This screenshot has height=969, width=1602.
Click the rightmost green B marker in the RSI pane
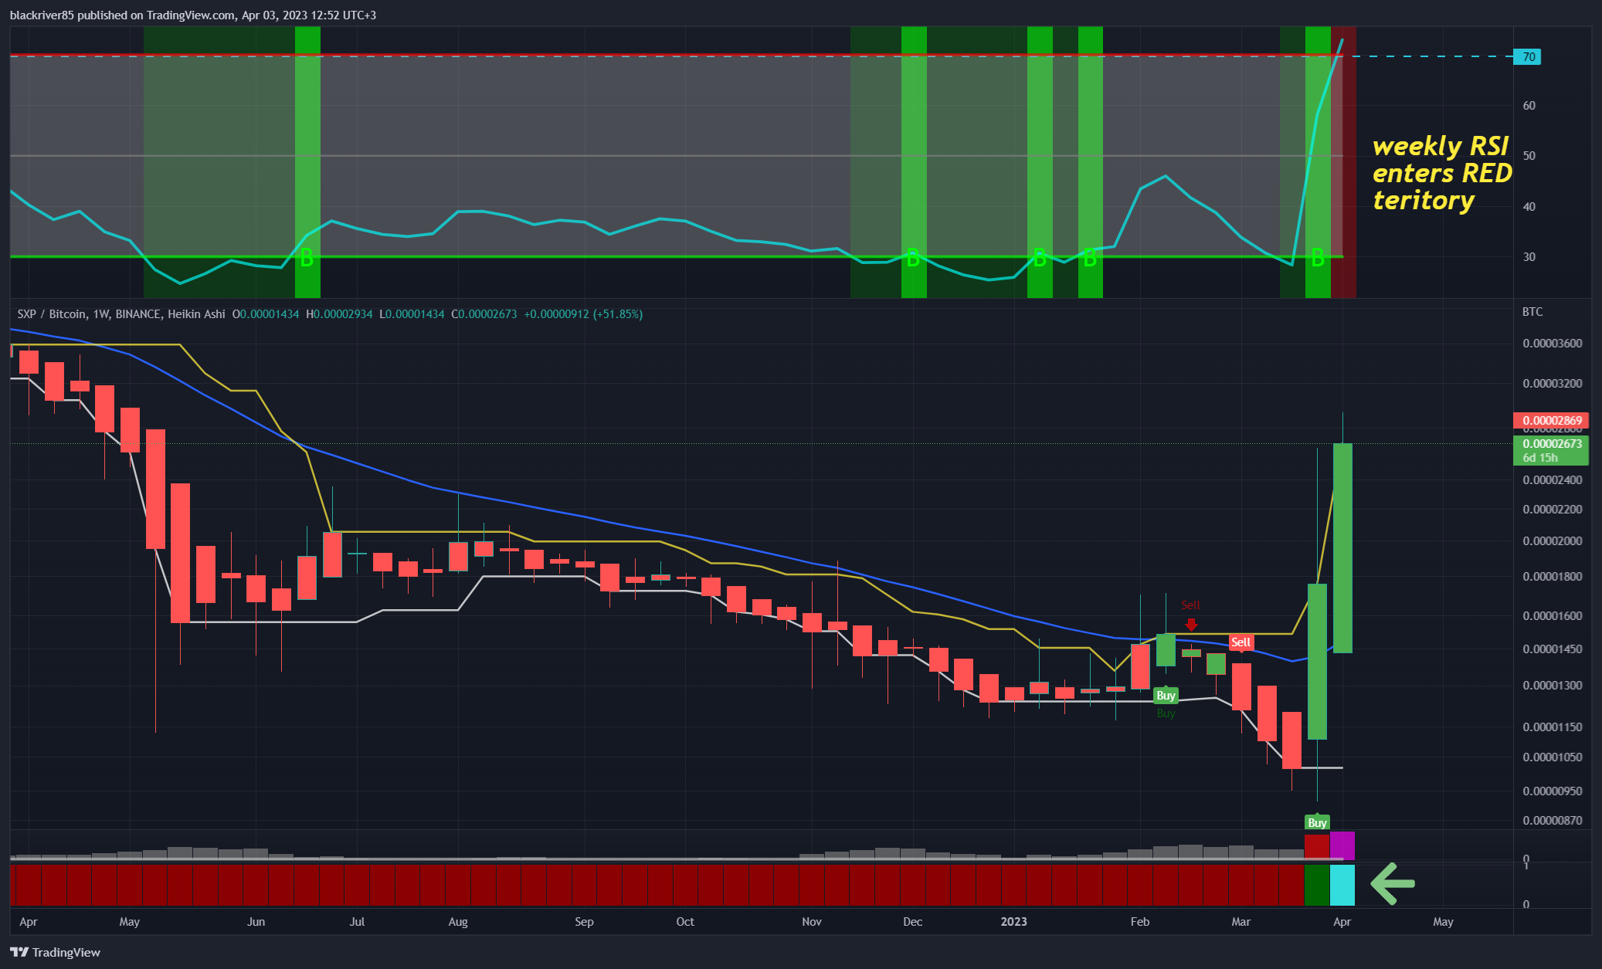(x=1318, y=258)
